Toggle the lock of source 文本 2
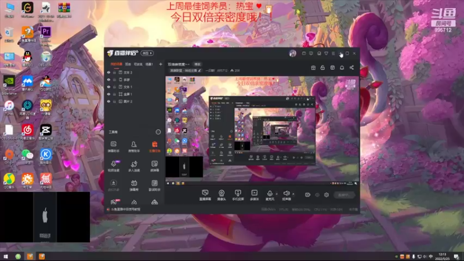 114,72
